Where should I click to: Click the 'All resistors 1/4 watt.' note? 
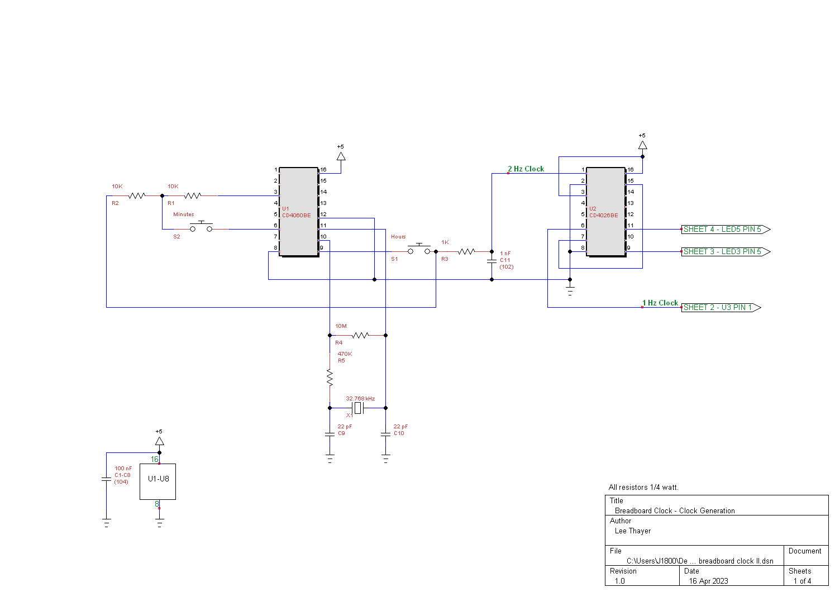click(x=643, y=487)
